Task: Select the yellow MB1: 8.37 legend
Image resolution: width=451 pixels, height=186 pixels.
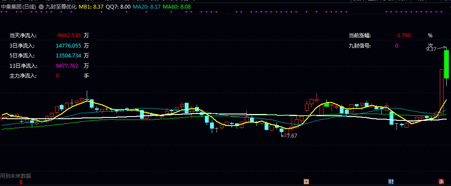Action: (91, 7)
